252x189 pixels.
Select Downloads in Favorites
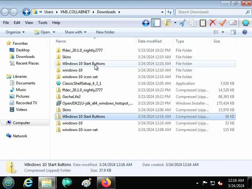25,57
